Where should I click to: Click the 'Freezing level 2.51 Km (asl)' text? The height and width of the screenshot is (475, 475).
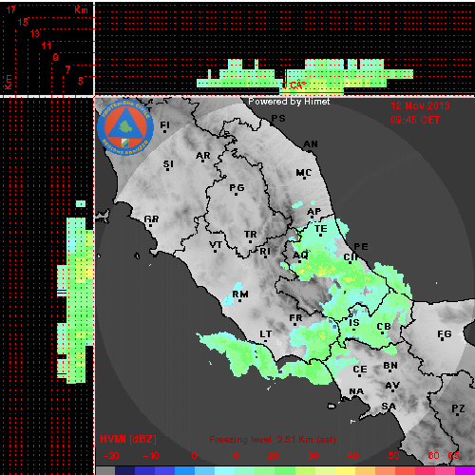tap(273, 440)
